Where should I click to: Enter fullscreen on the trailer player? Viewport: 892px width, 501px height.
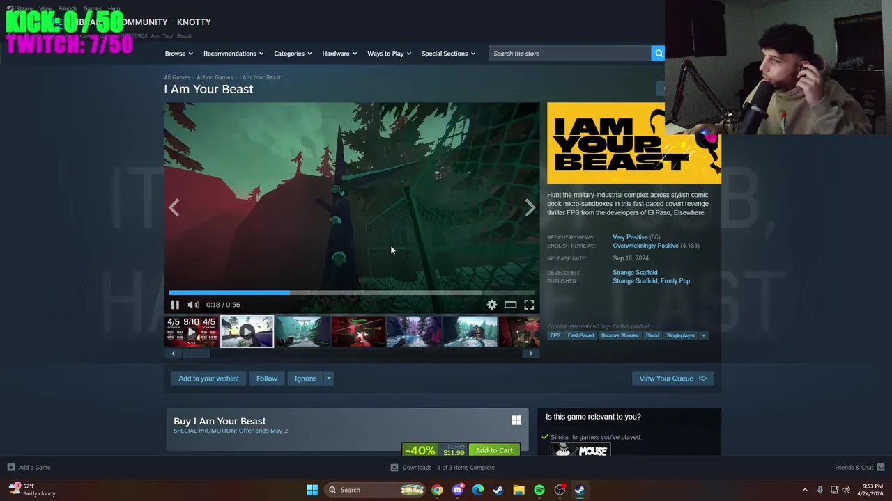[x=529, y=305]
